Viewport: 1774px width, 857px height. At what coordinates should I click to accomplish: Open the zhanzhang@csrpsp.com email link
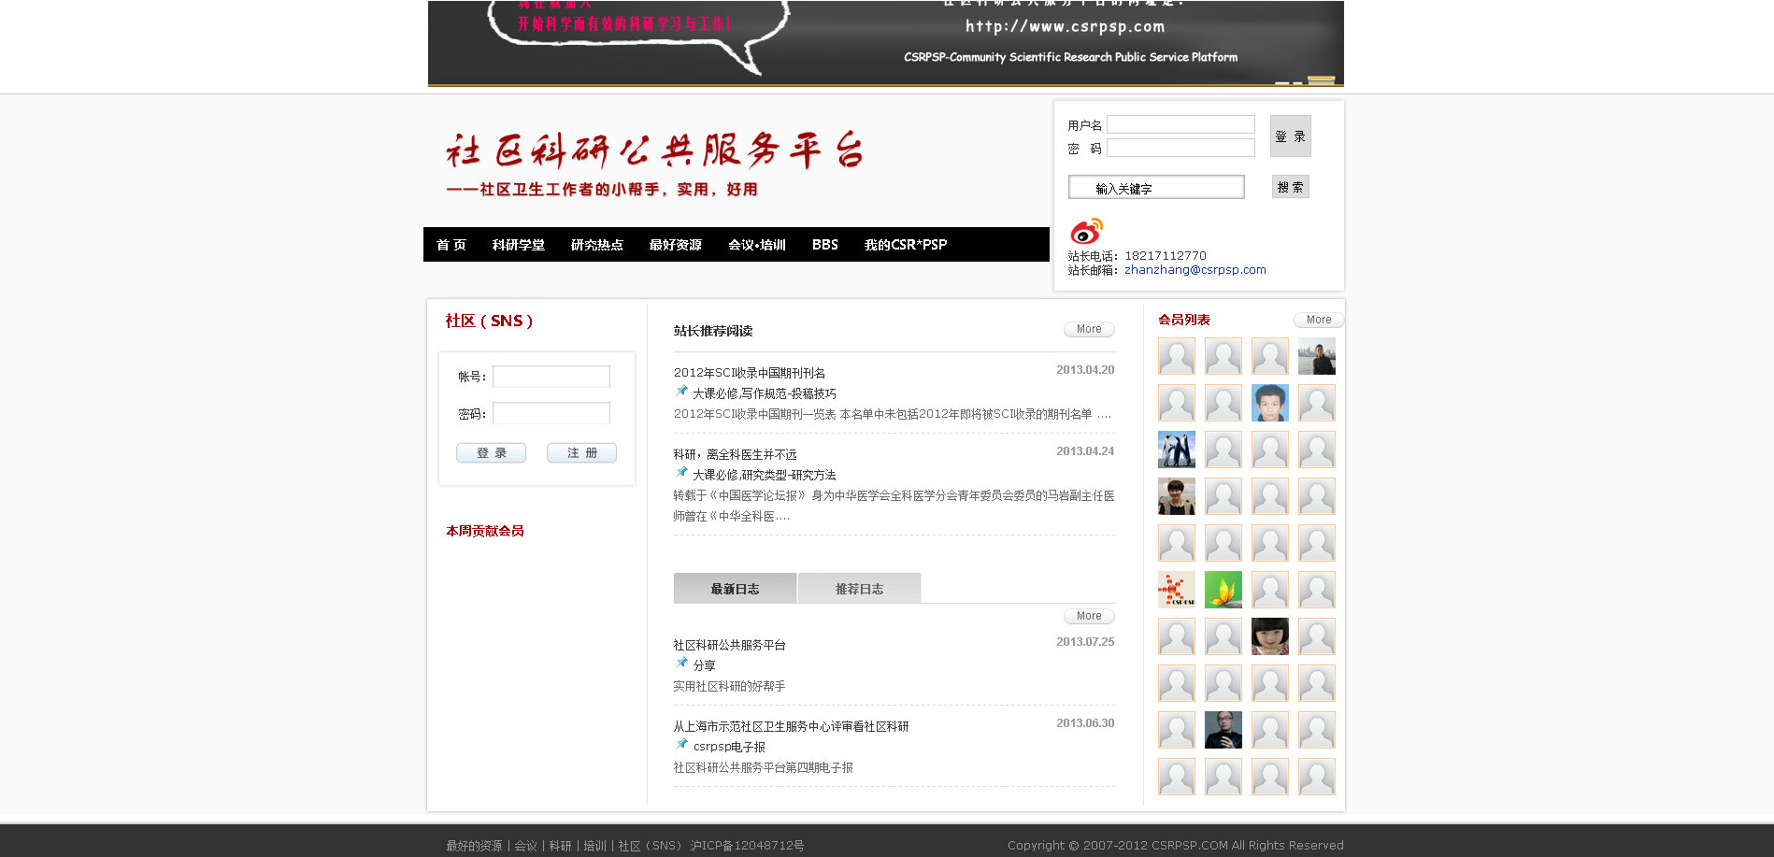pyautogui.click(x=1195, y=270)
